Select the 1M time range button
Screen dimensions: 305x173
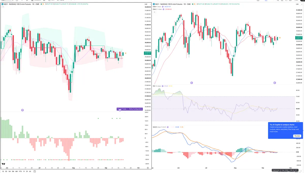coord(9,171)
